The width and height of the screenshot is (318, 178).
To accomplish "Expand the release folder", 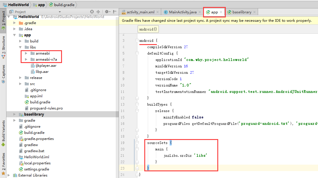I will (x=20, y=78).
